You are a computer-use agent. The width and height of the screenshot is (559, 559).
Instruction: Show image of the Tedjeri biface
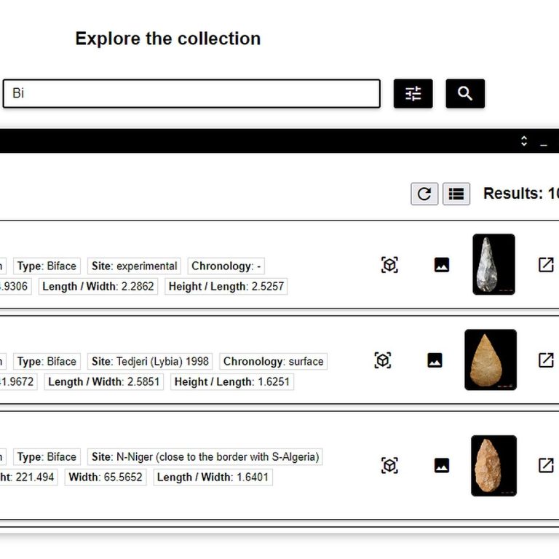click(435, 360)
